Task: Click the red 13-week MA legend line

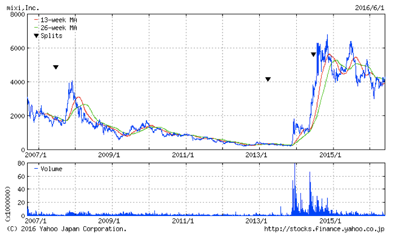Action: 37,20
